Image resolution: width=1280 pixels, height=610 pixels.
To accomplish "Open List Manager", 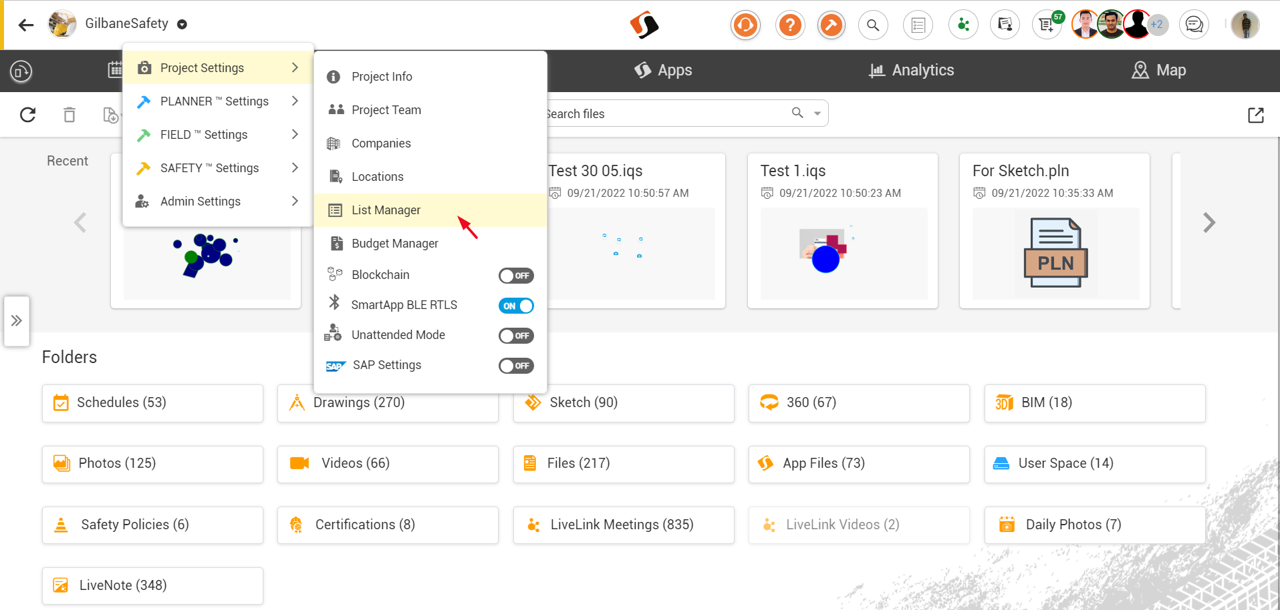I will [x=430, y=210].
